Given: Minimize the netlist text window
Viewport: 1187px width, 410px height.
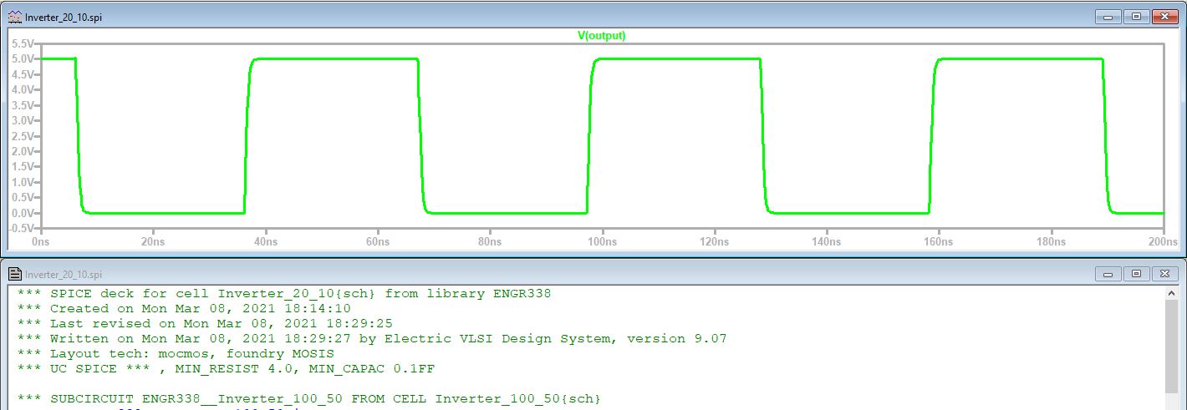Looking at the screenshot, I should 1108,274.
